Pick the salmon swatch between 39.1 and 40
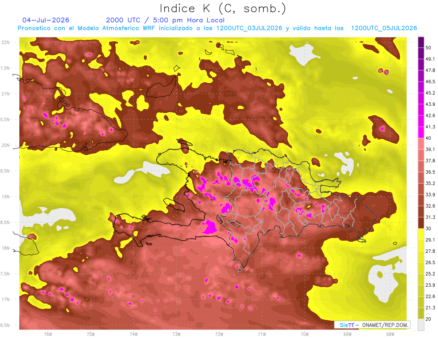 coord(421,144)
